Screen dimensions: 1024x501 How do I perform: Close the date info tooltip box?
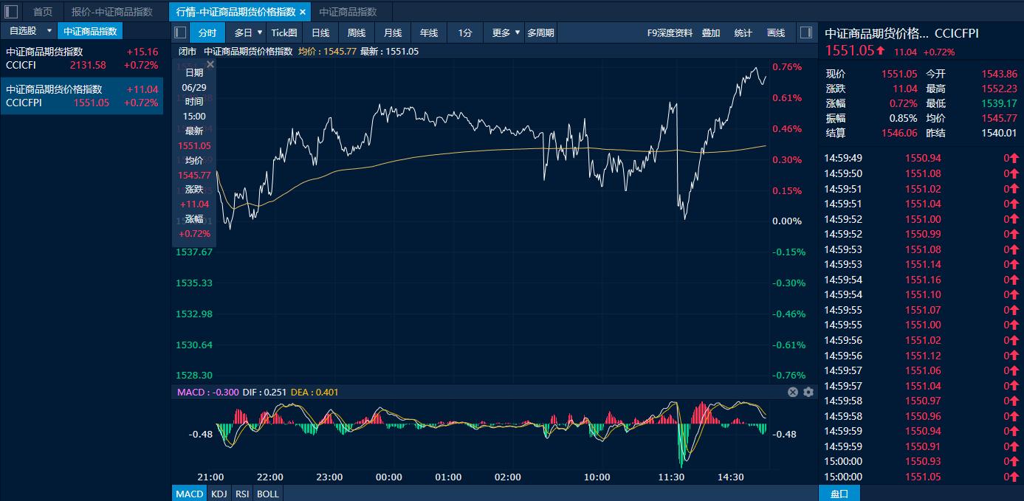click(x=210, y=65)
